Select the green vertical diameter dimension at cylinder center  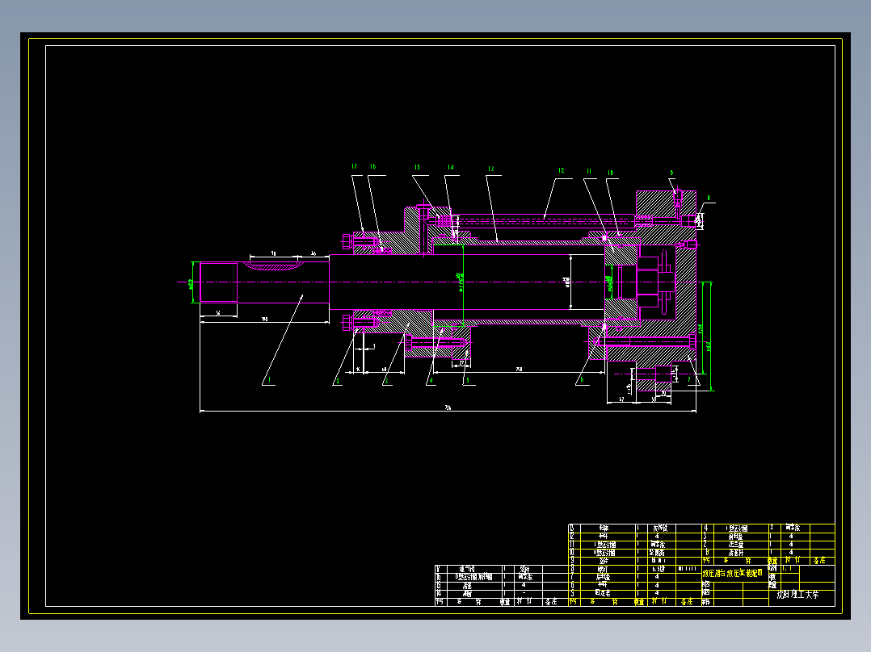point(460,282)
